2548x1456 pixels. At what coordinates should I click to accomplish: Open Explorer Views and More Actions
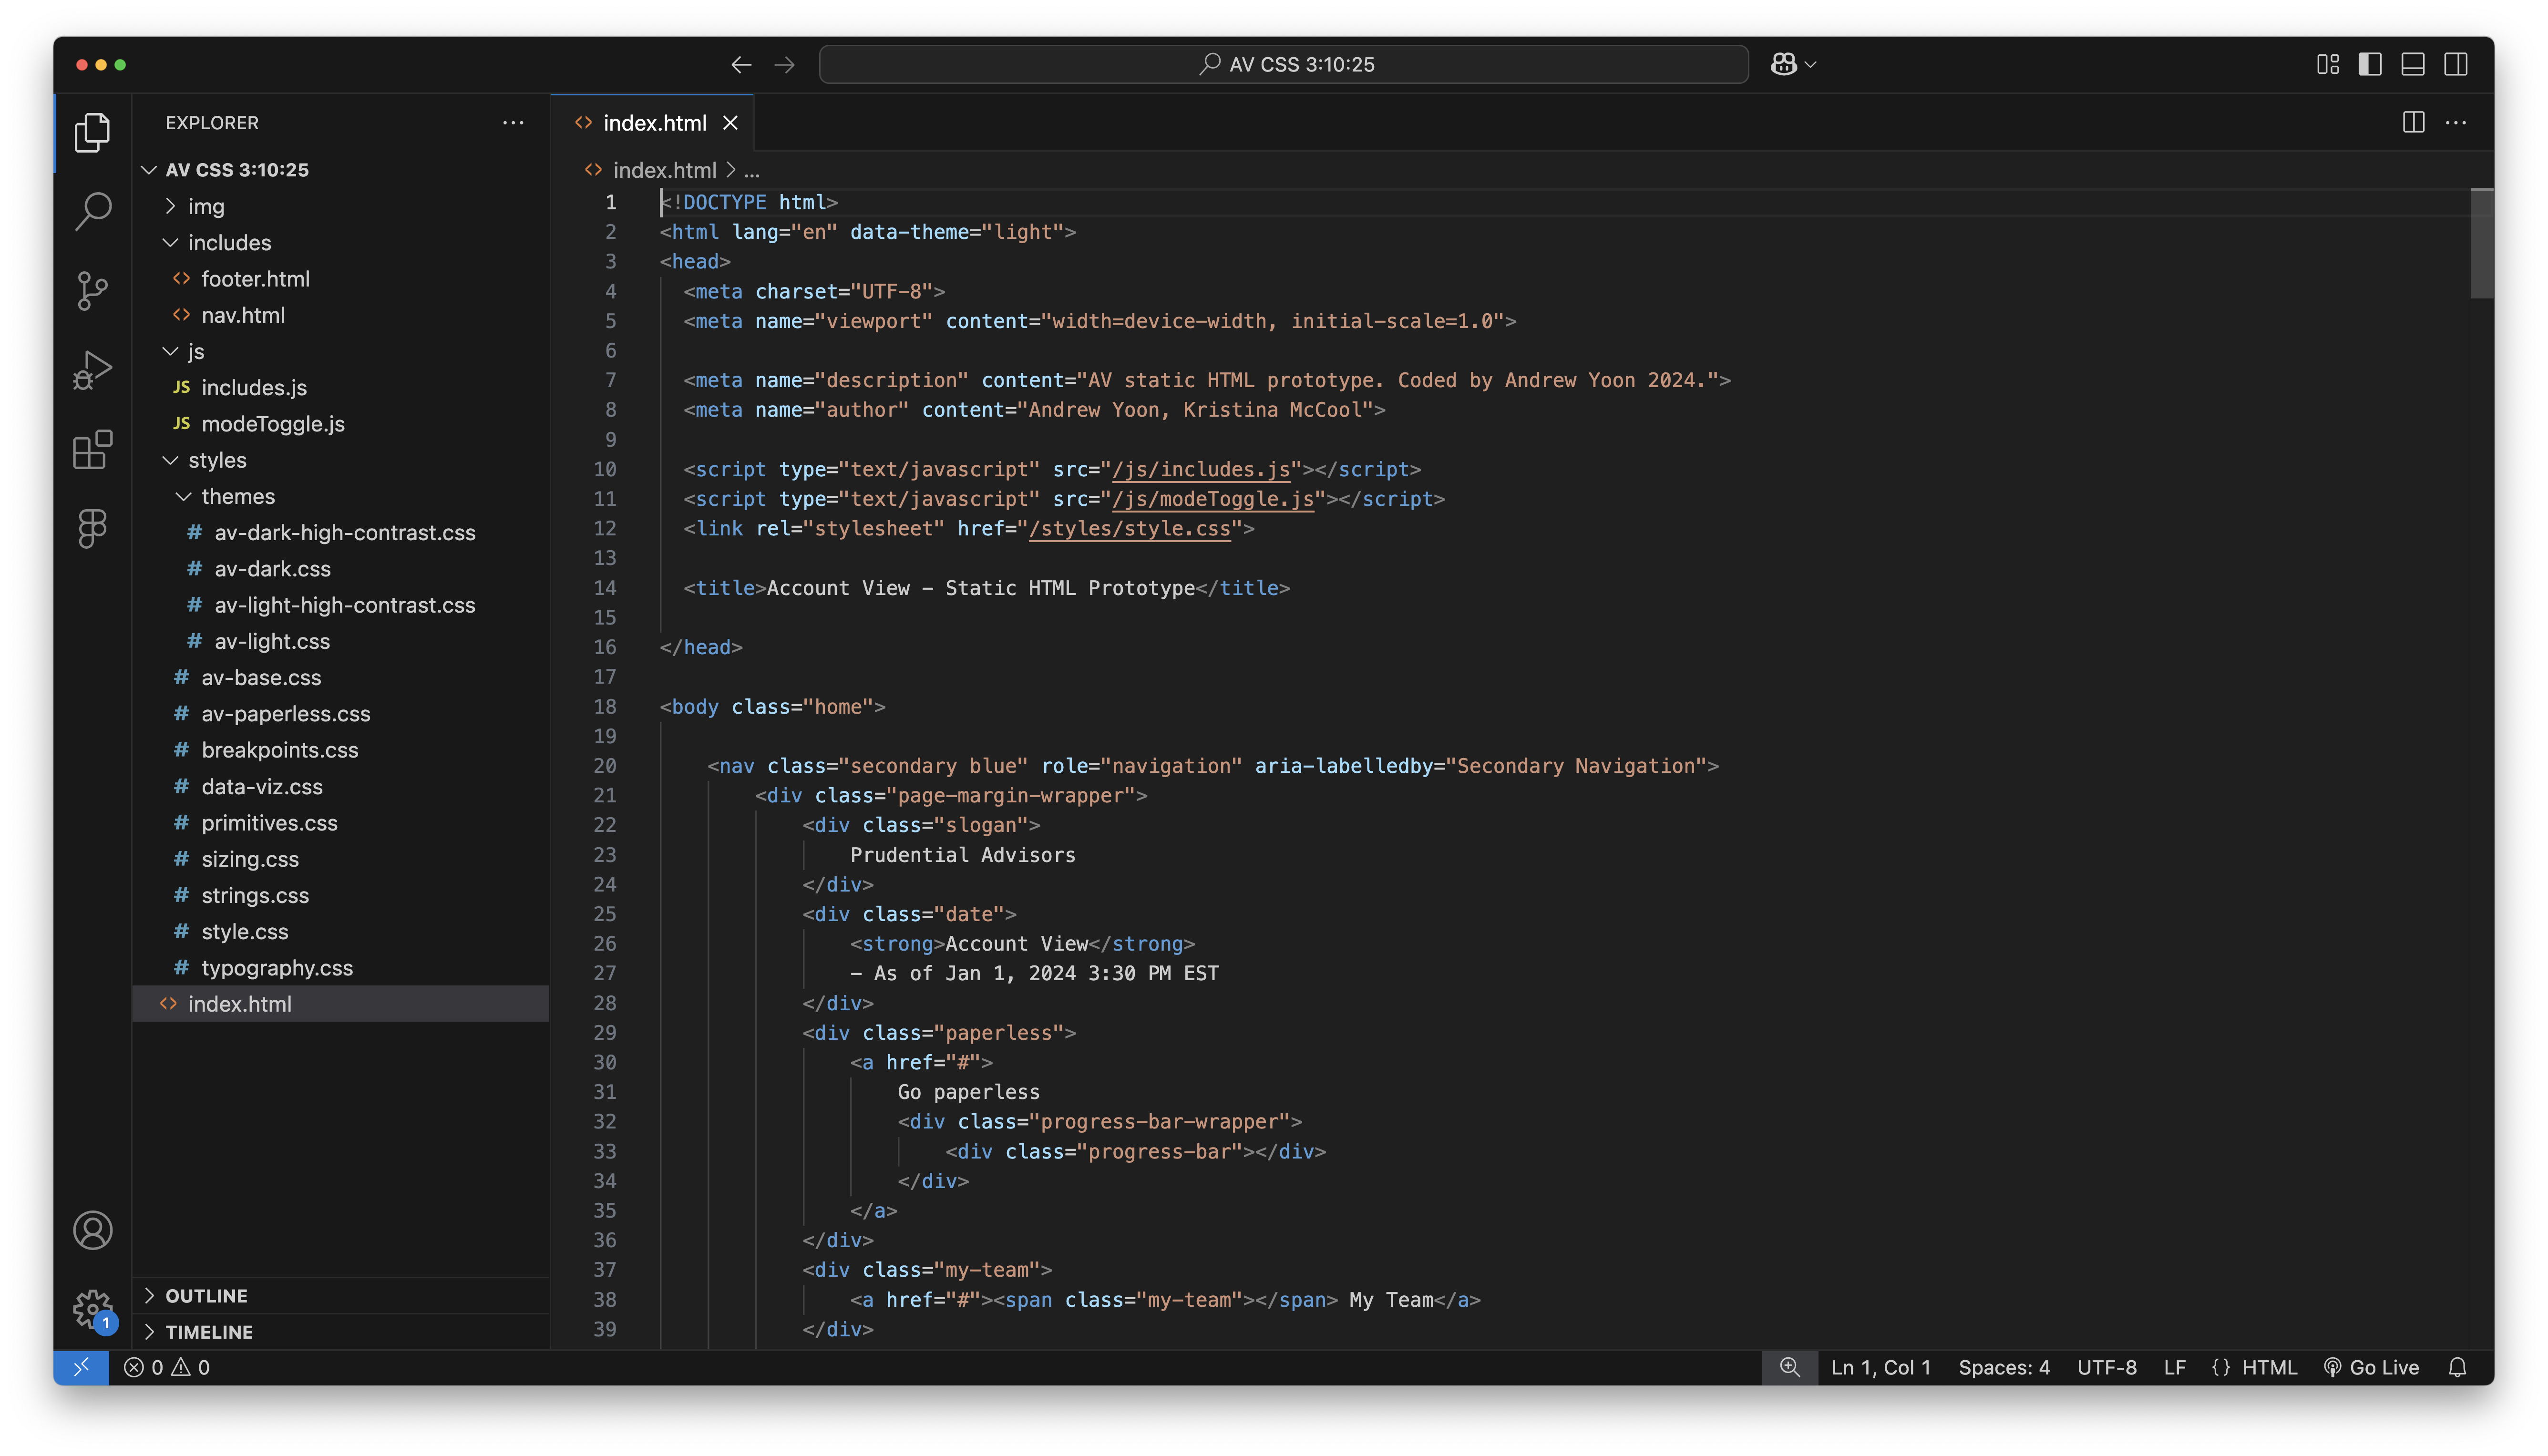point(513,122)
